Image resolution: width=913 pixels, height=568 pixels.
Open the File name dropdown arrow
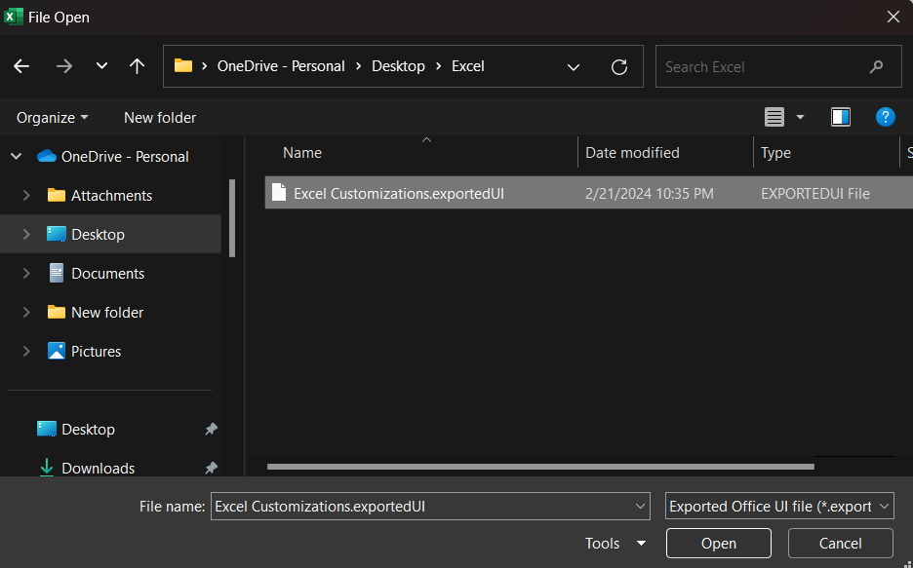point(640,507)
